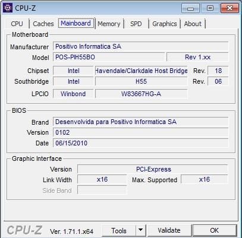The width and height of the screenshot is (242, 238).
Task: Open the About tab
Action: [193, 24]
